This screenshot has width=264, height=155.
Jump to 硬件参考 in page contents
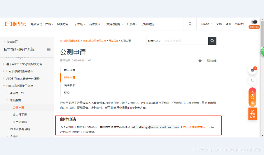69,85
